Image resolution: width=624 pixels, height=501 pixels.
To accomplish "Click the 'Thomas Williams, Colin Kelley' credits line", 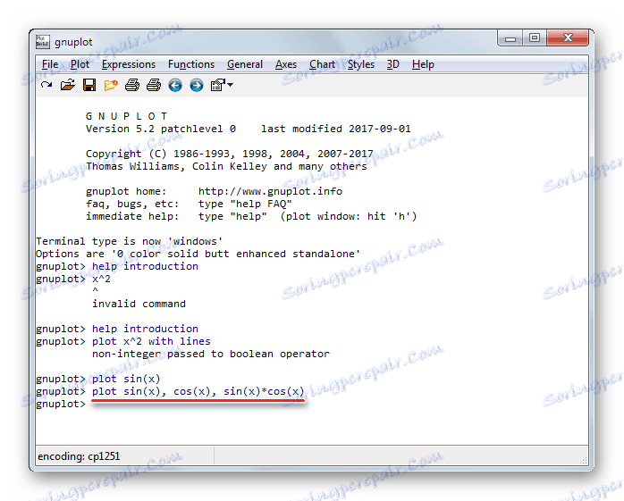I will [x=226, y=166].
